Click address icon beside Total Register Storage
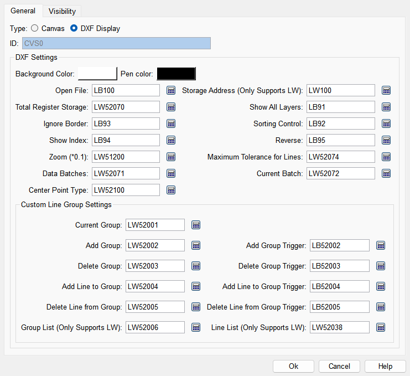The height and width of the screenshot is (376, 410). [x=171, y=107]
